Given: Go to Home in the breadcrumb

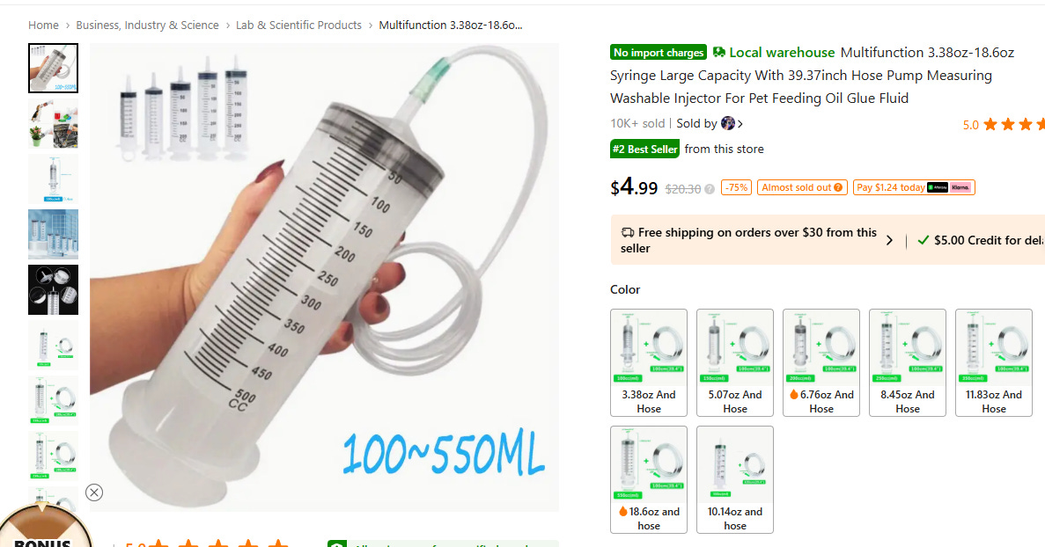Looking at the screenshot, I should click(x=43, y=26).
